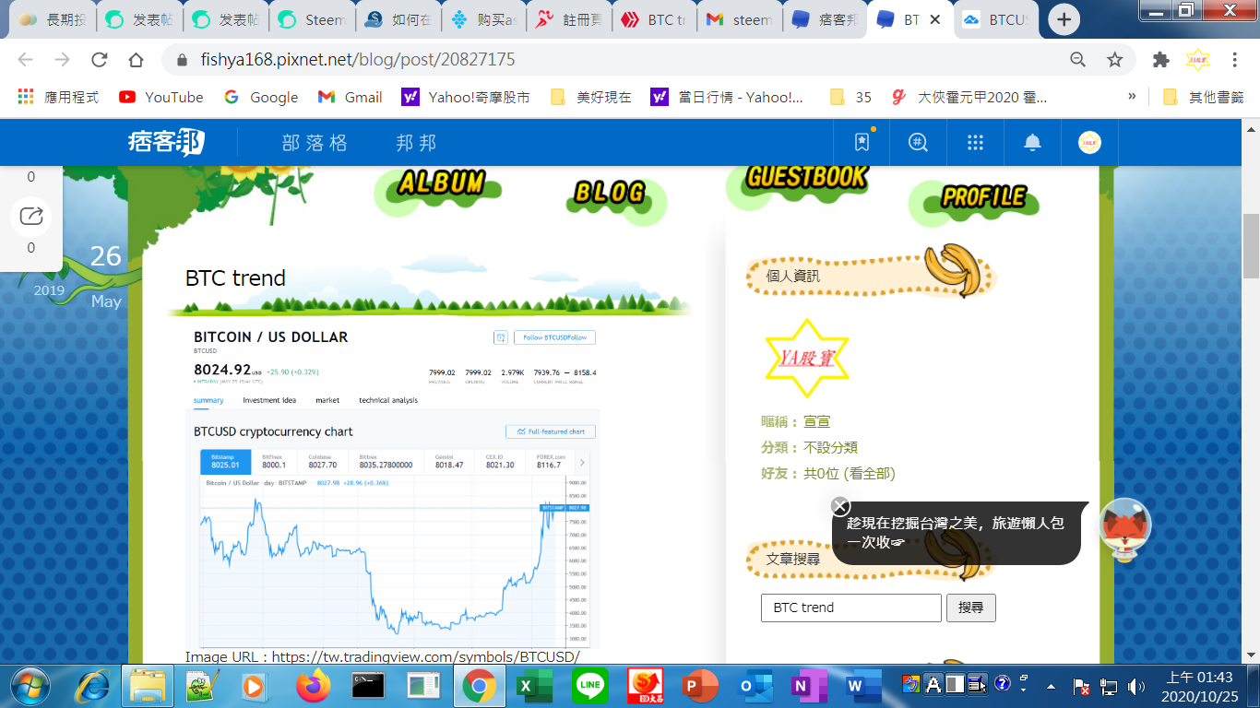This screenshot has width=1260, height=708.
Task: Open Firefox from the taskbar
Action: [x=313, y=686]
